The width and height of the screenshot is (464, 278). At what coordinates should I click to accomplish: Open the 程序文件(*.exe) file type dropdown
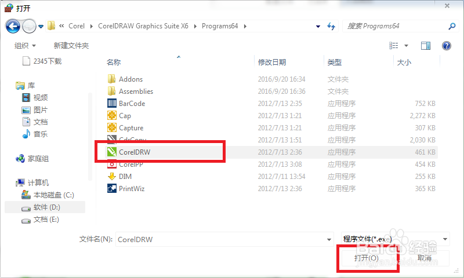[396, 239]
